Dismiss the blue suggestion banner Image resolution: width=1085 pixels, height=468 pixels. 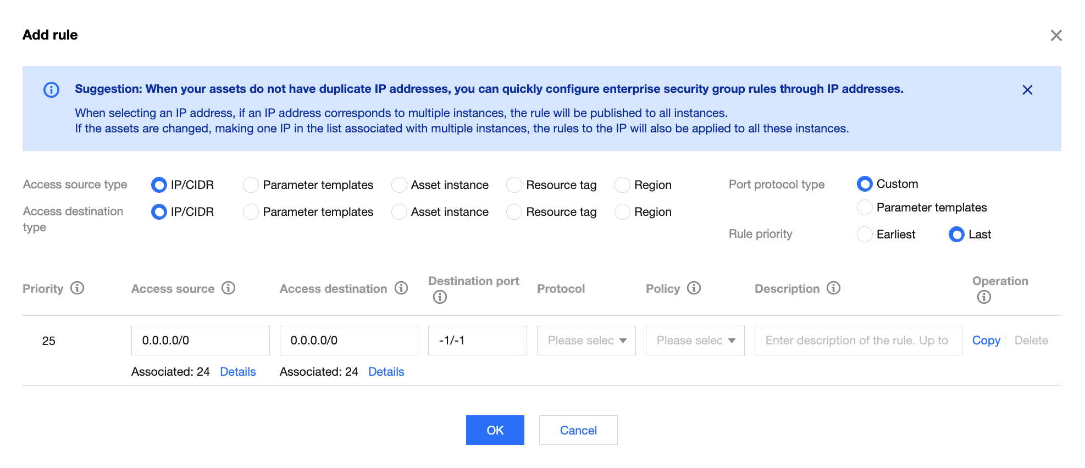[1027, 90]
